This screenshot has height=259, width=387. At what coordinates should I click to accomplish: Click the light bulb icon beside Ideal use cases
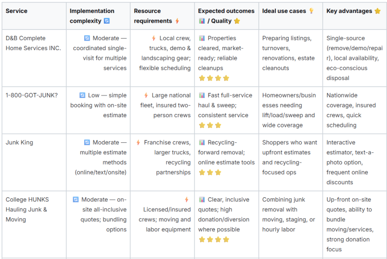tap(312, 11)
